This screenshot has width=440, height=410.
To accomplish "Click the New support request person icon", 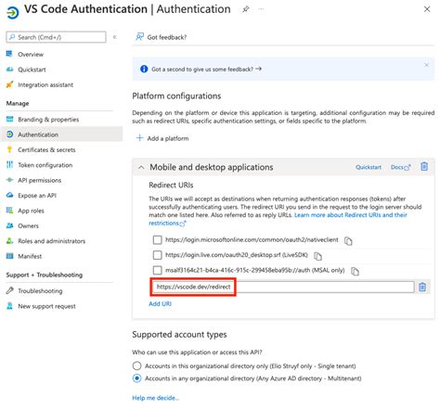I will pos(9,306).
